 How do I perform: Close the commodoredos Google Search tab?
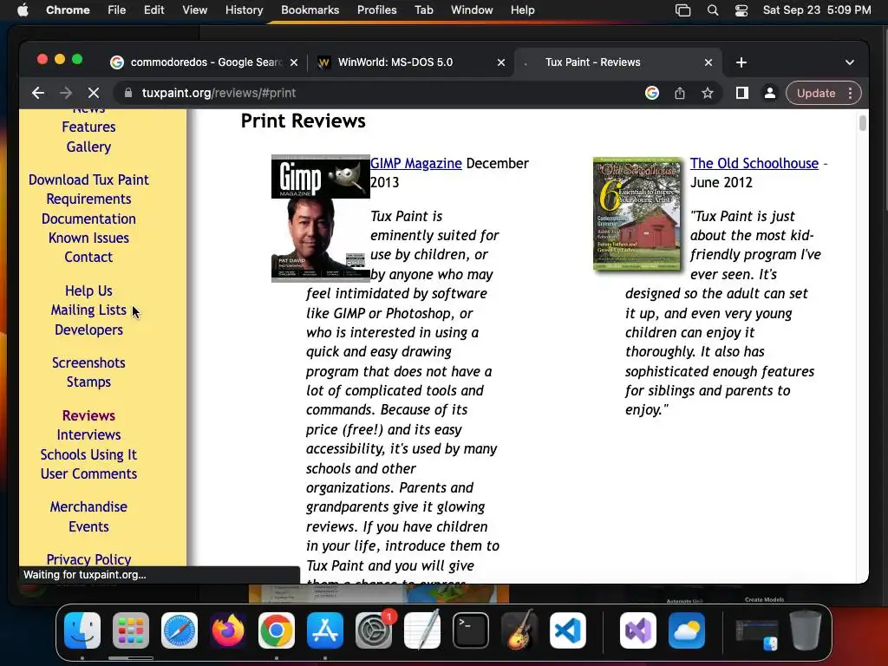(294, 62)
